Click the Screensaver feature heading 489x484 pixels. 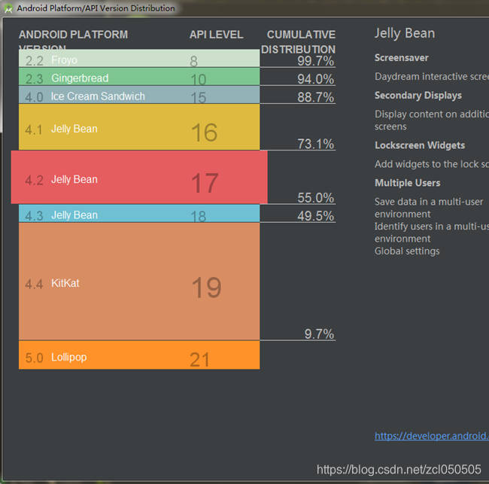402,58
